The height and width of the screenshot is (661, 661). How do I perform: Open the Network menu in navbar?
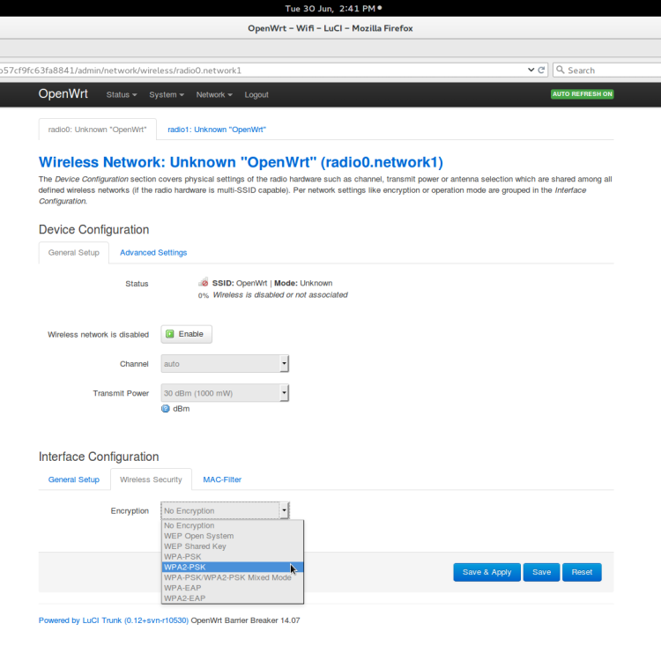tap(214, 94)
